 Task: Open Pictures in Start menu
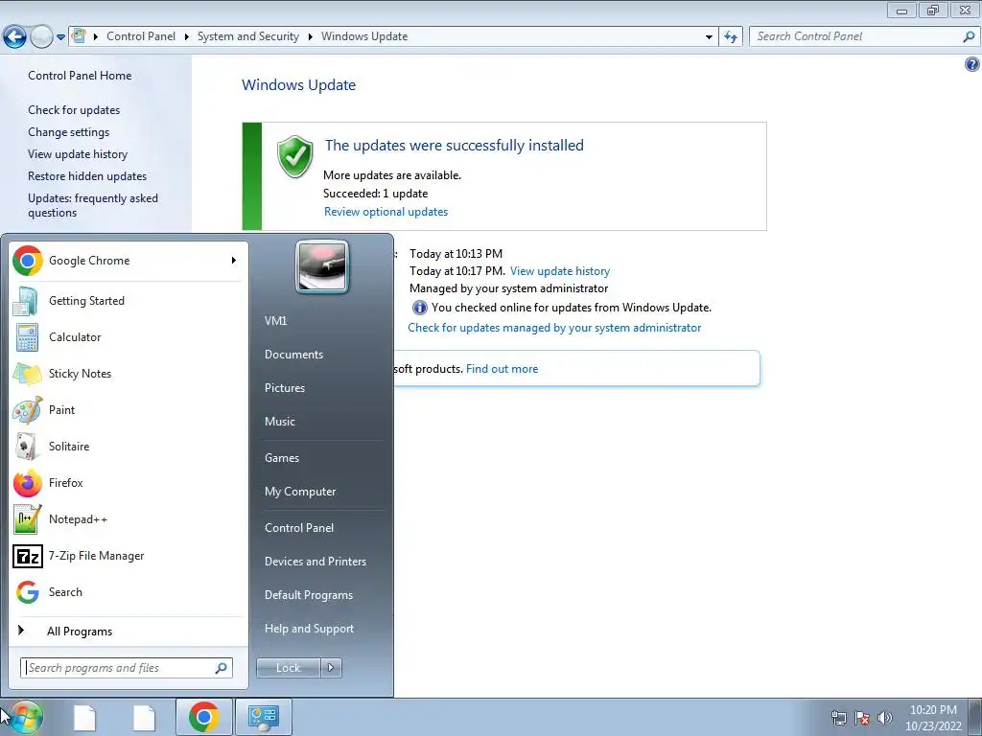(285, 388)
